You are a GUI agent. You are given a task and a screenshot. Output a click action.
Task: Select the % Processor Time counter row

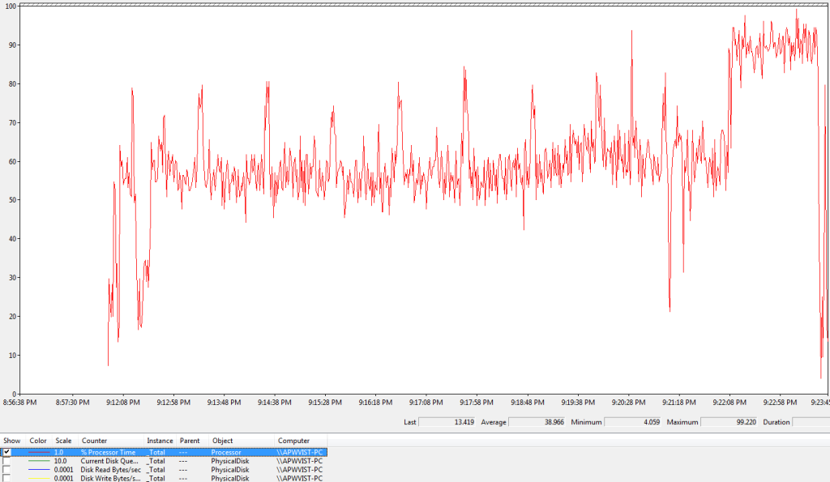109,452
